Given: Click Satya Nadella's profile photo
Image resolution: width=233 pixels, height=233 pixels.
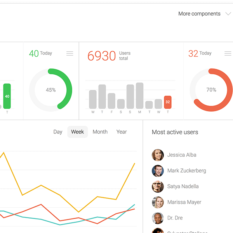Looking at the screenshot, I should click(158, 187).
